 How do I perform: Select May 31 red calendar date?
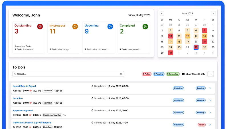(171, 53)
